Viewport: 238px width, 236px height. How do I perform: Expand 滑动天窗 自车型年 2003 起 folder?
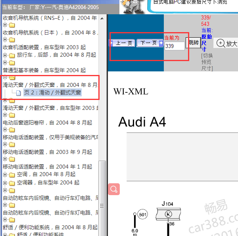click(5, 100)
